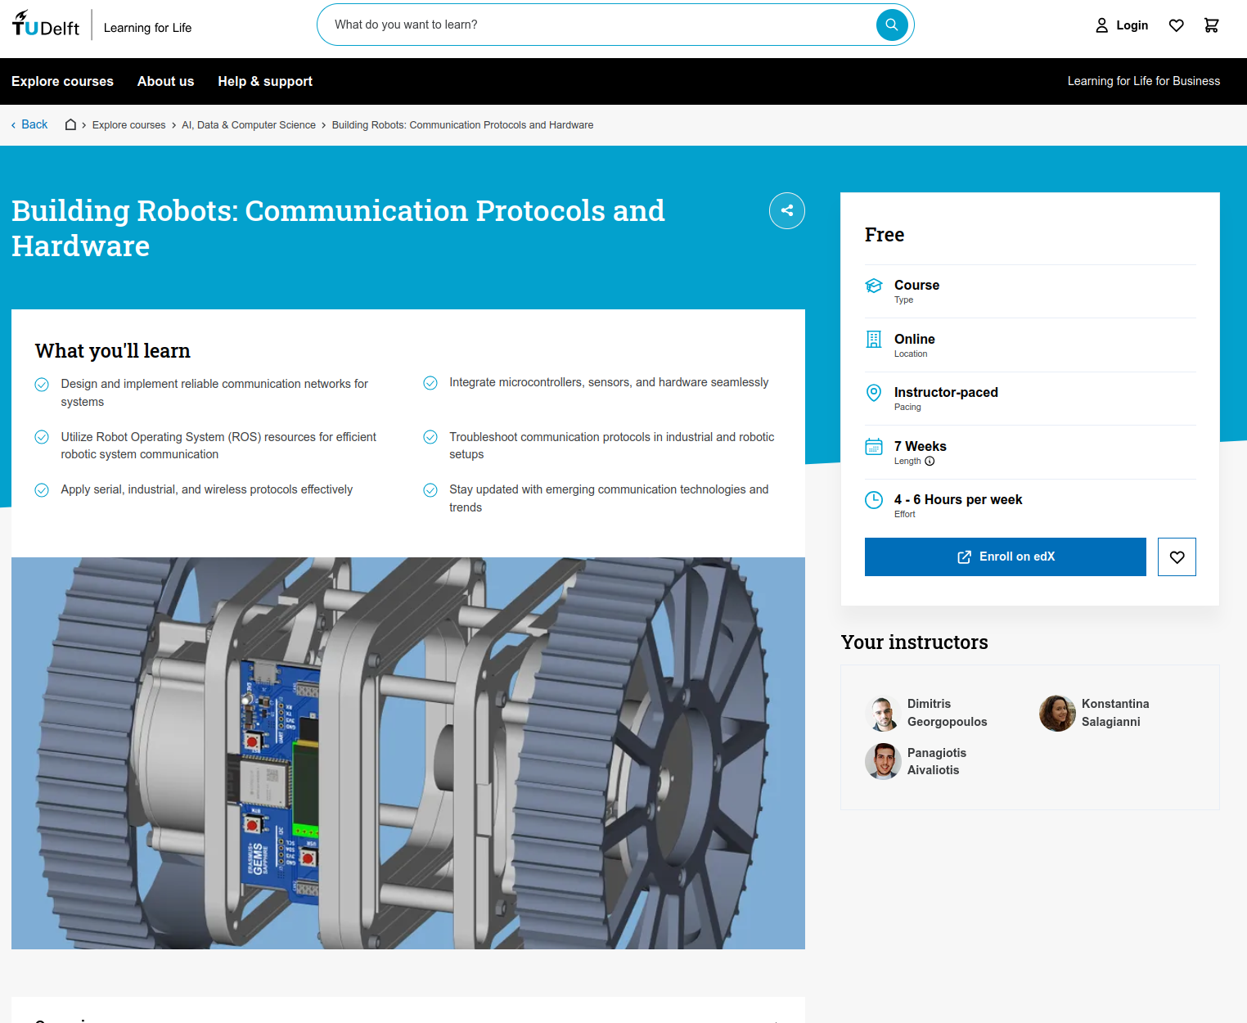This screenshot has width=1247, height=1023.
Task: Toggle the heart button beside Enroll on edX
Action: point(1177,557)
